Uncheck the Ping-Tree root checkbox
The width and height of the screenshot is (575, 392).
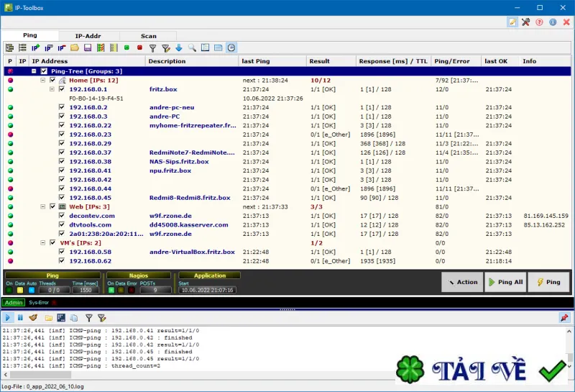pos(44,71)
